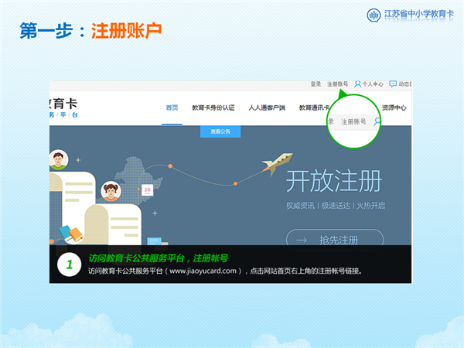
Task: Click the 查看公告 button
Action: [x=220, y=131]
